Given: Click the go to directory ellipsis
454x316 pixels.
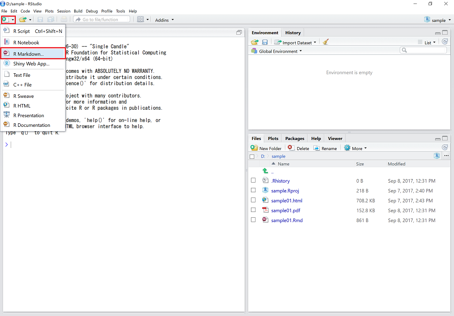Looking at the screenshot, I should coord(447,155).
